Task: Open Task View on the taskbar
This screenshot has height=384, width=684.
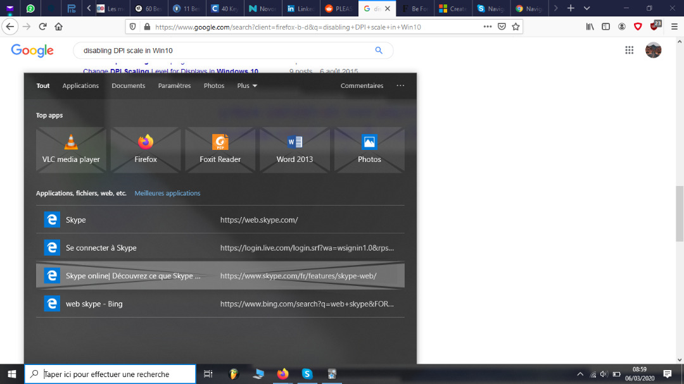Action: [208, 374]
